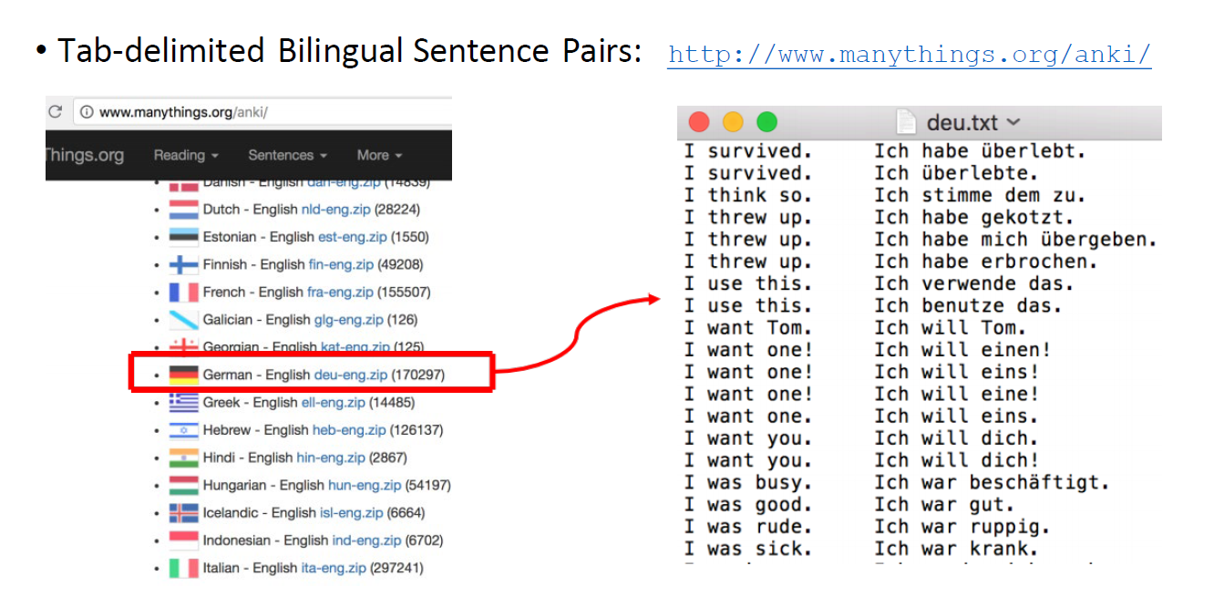The height and width of the screenshot is (607, 1214).
Task: Click the Italian flag icon
Action: click(183, 568)
